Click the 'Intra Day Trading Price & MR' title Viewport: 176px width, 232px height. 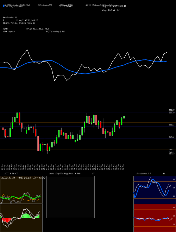coord(65,174)
